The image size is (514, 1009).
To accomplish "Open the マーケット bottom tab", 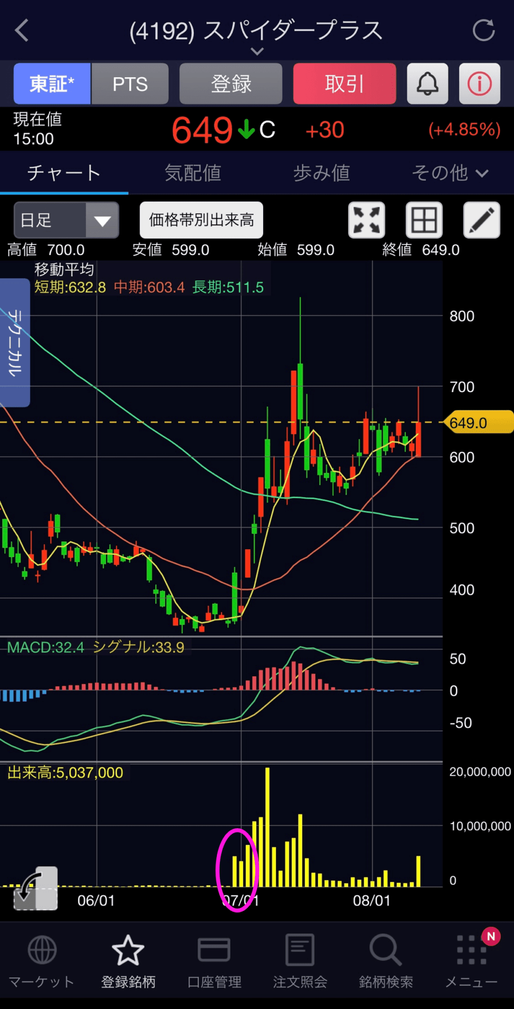I will [42, 962].
